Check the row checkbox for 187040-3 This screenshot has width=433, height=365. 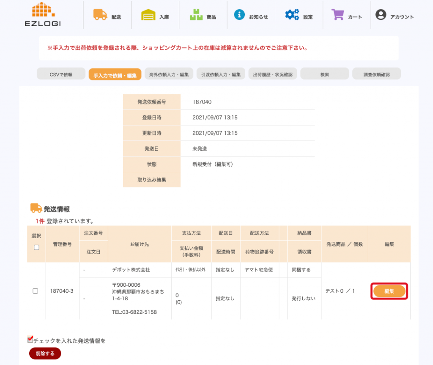(36, 291)
